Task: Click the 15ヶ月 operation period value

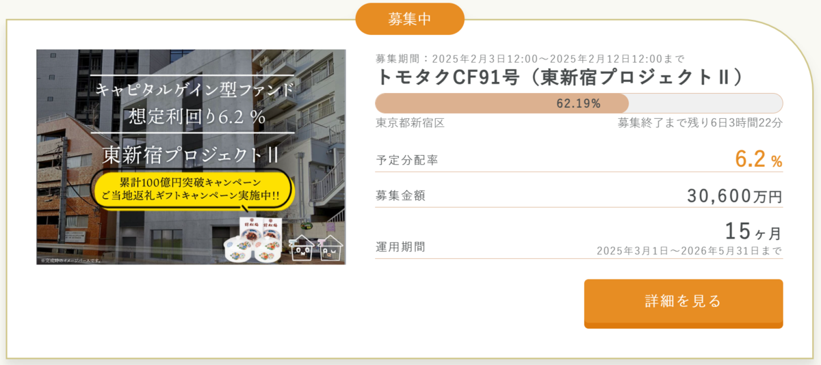Action: tap(753, 230)
